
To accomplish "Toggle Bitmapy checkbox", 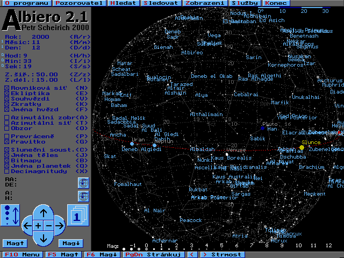I will pyautogui.click(x=7, y=161).
